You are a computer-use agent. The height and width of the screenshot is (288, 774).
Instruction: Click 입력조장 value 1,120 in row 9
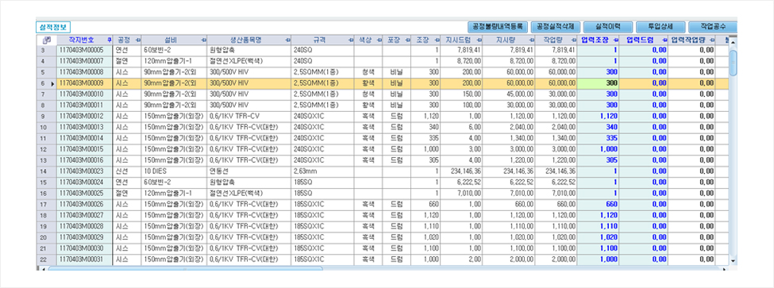(x=598, y=116)
